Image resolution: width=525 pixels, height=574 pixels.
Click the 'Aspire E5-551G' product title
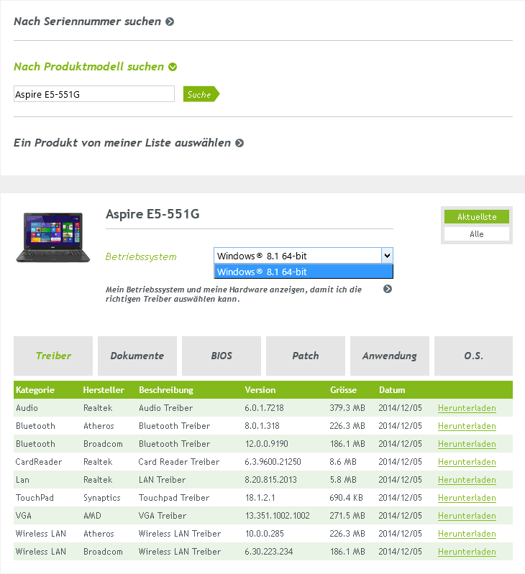click(x=152, y=214)
